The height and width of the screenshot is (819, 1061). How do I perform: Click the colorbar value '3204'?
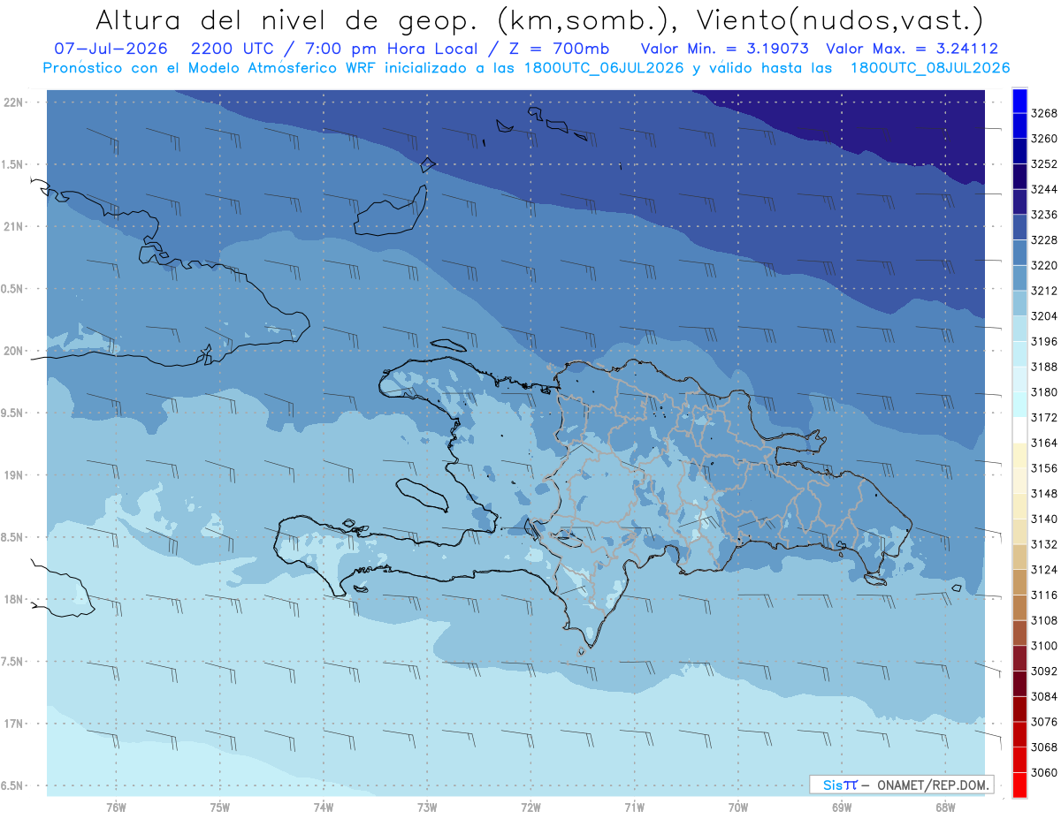click(1043, 316)
